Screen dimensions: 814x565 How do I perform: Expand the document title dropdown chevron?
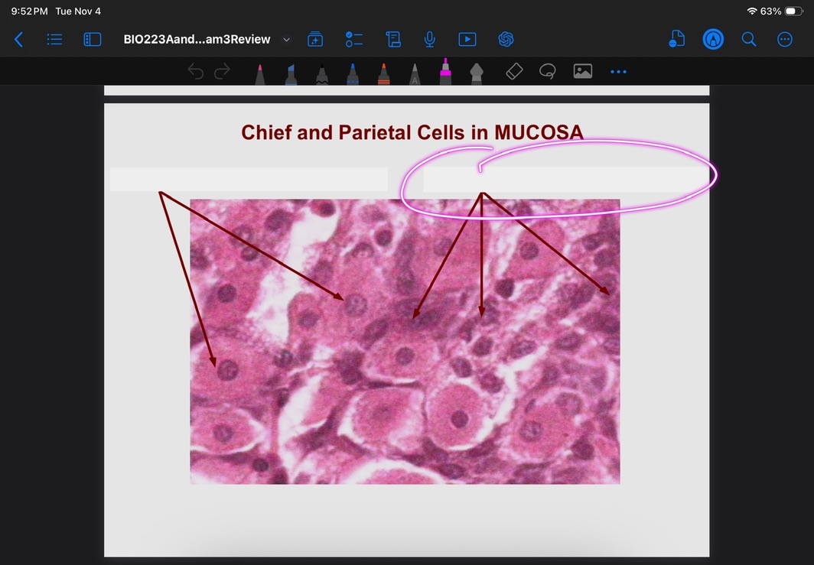point(286,40)
